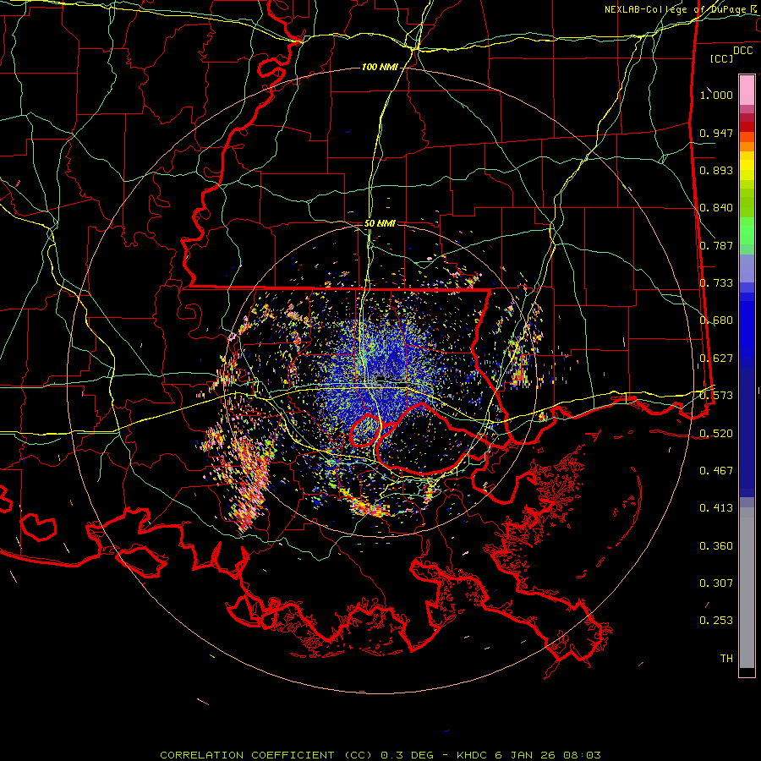Click the 0.253 scale value
Image resolution: width=761 pixels, height=761 pixels.
(x=716, y=621)
